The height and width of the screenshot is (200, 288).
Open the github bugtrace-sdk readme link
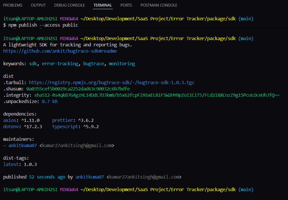click(x=60, y=51)
